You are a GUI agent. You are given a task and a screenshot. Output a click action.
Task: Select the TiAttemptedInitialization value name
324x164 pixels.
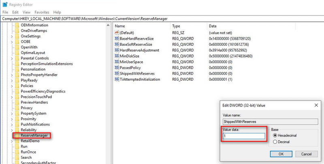click(x=140, y=79)
